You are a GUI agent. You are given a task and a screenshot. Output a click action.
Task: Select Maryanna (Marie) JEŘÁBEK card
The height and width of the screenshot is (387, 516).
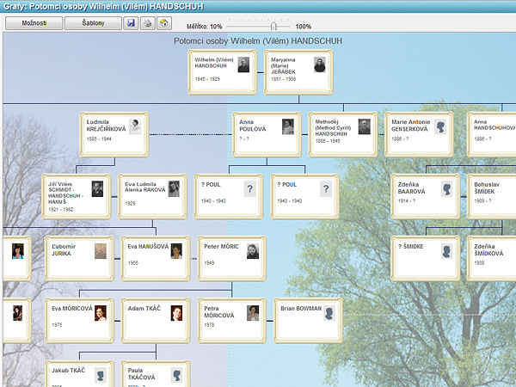click(x=298, y=72)
